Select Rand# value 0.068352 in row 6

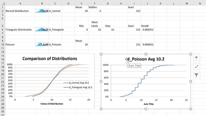147,30
